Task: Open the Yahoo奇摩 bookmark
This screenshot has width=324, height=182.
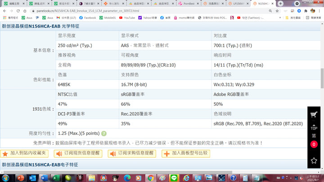Action: (148, 18)
